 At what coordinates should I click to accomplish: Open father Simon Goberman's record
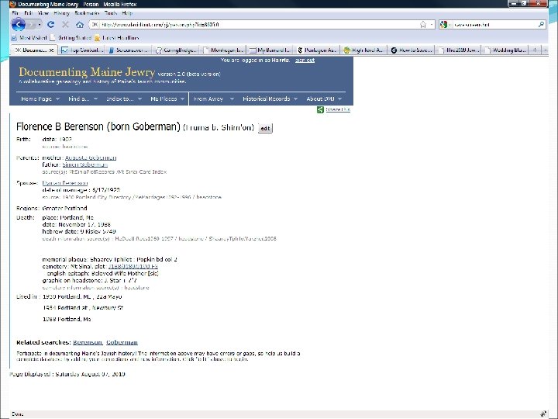[x=84, y=164]
